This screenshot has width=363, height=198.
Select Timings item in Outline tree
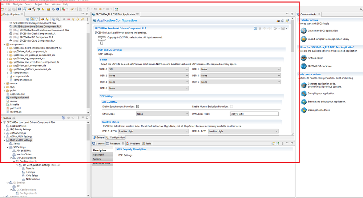30,172
